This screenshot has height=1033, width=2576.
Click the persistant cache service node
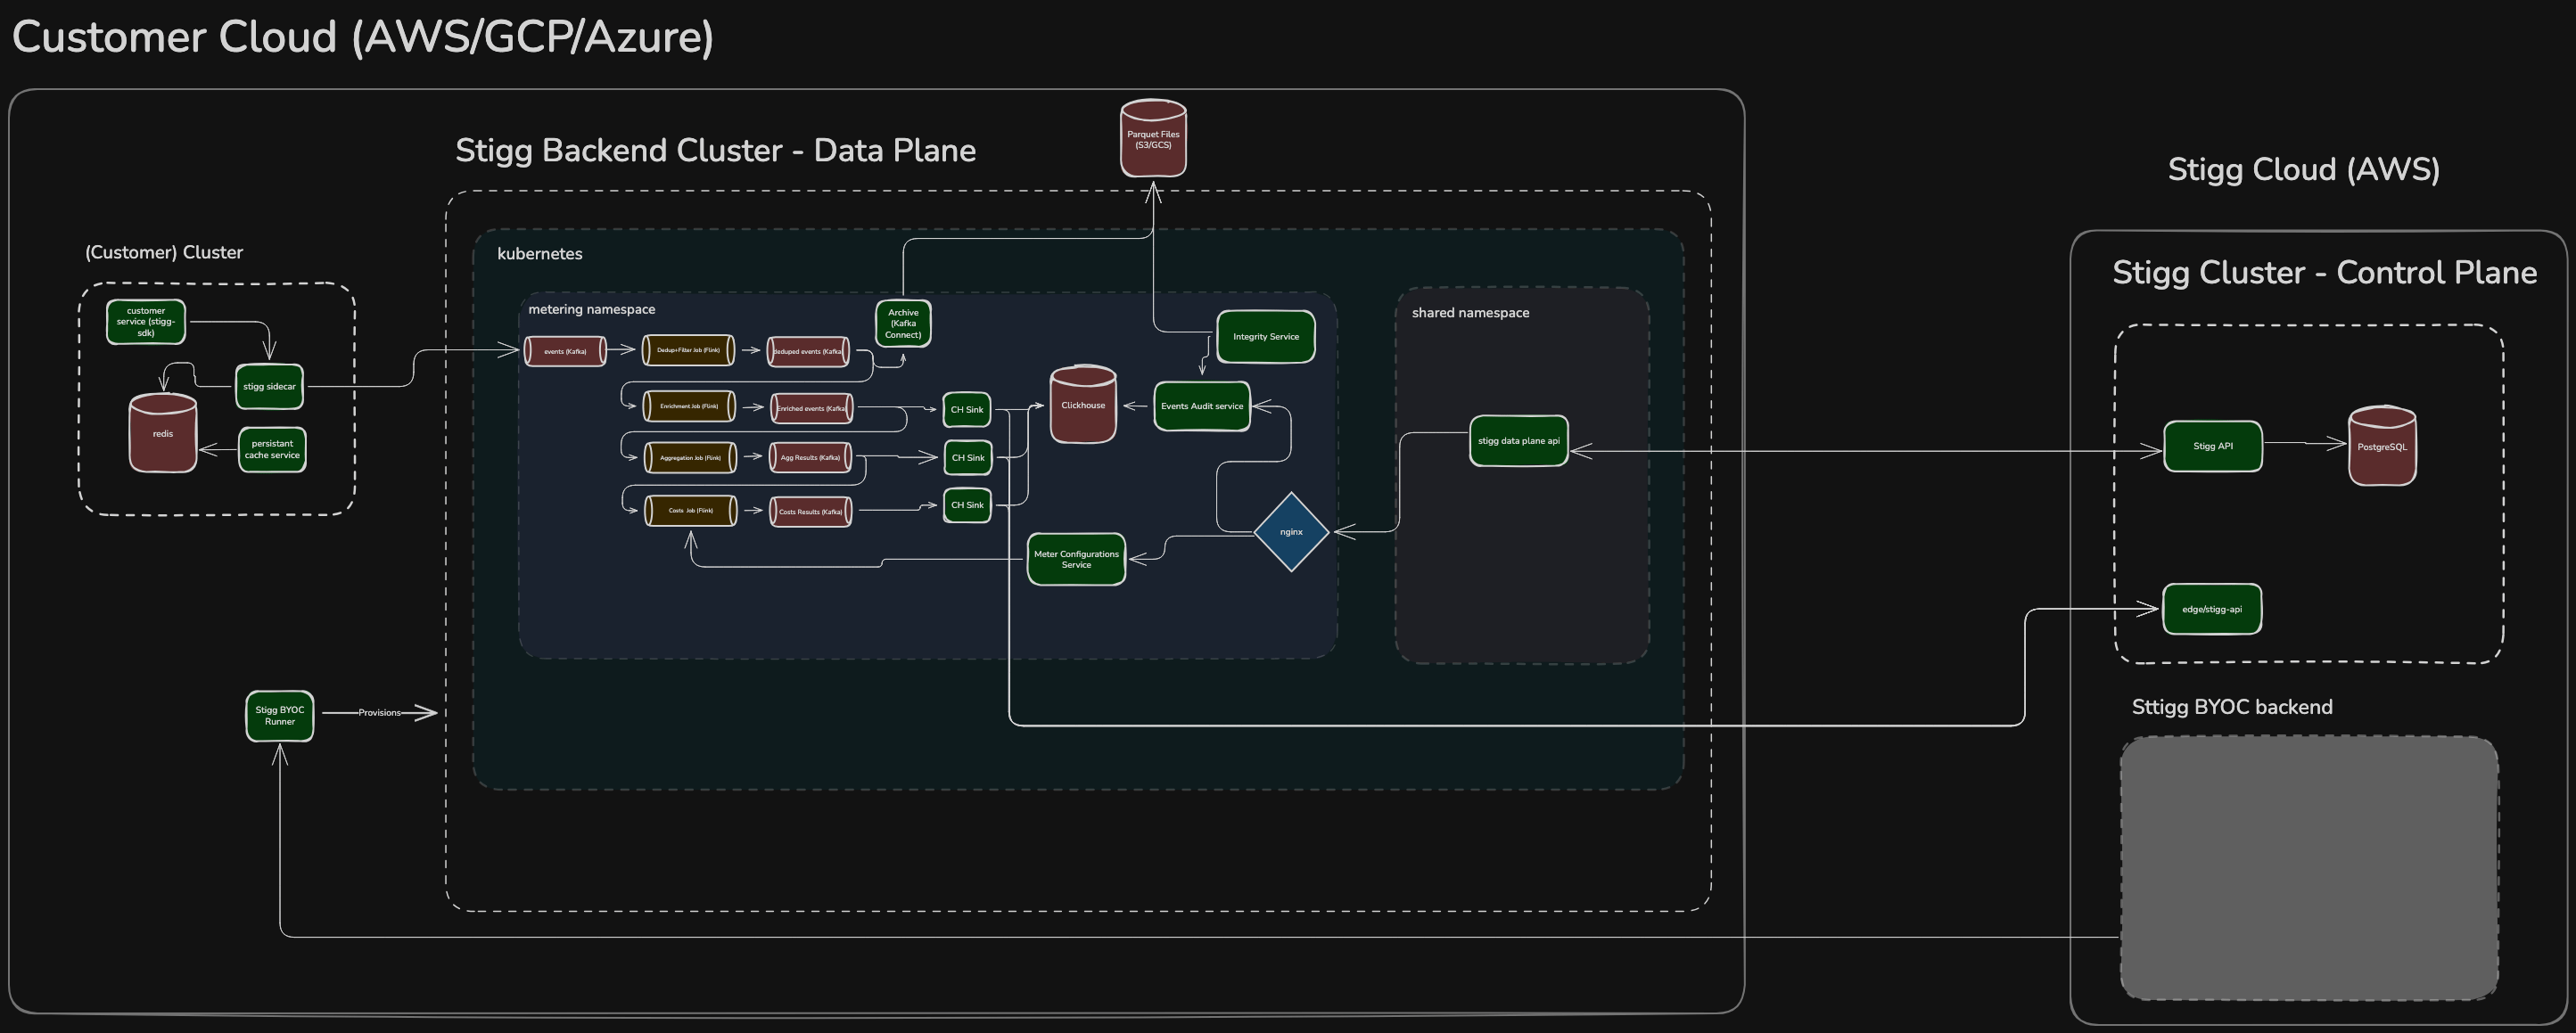coord(272,449)
